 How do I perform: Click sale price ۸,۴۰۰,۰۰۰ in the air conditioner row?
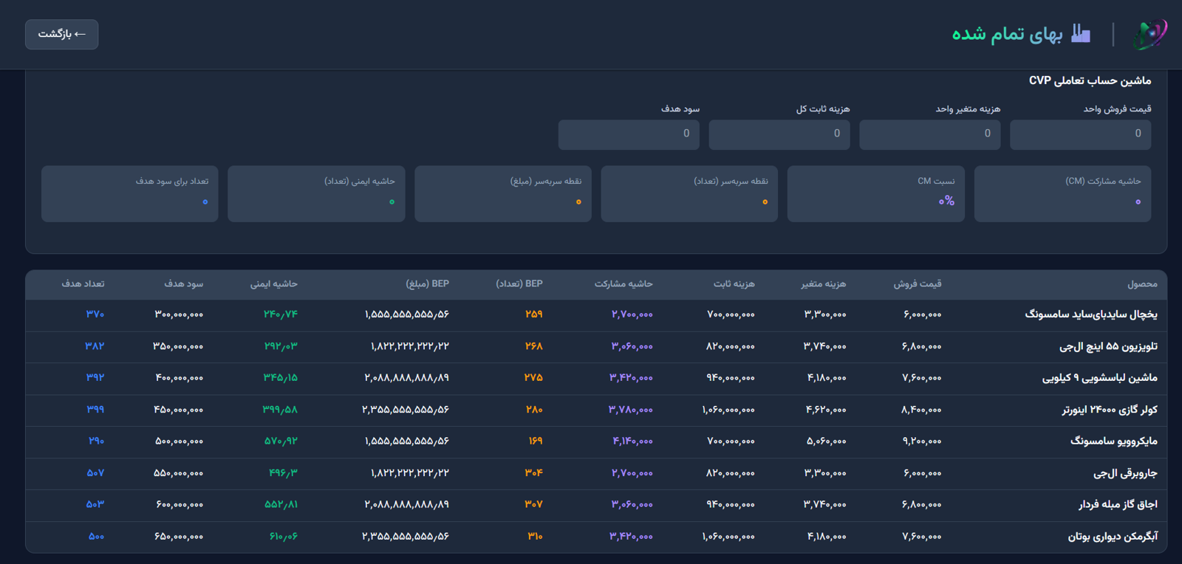[x=921, y=410]
